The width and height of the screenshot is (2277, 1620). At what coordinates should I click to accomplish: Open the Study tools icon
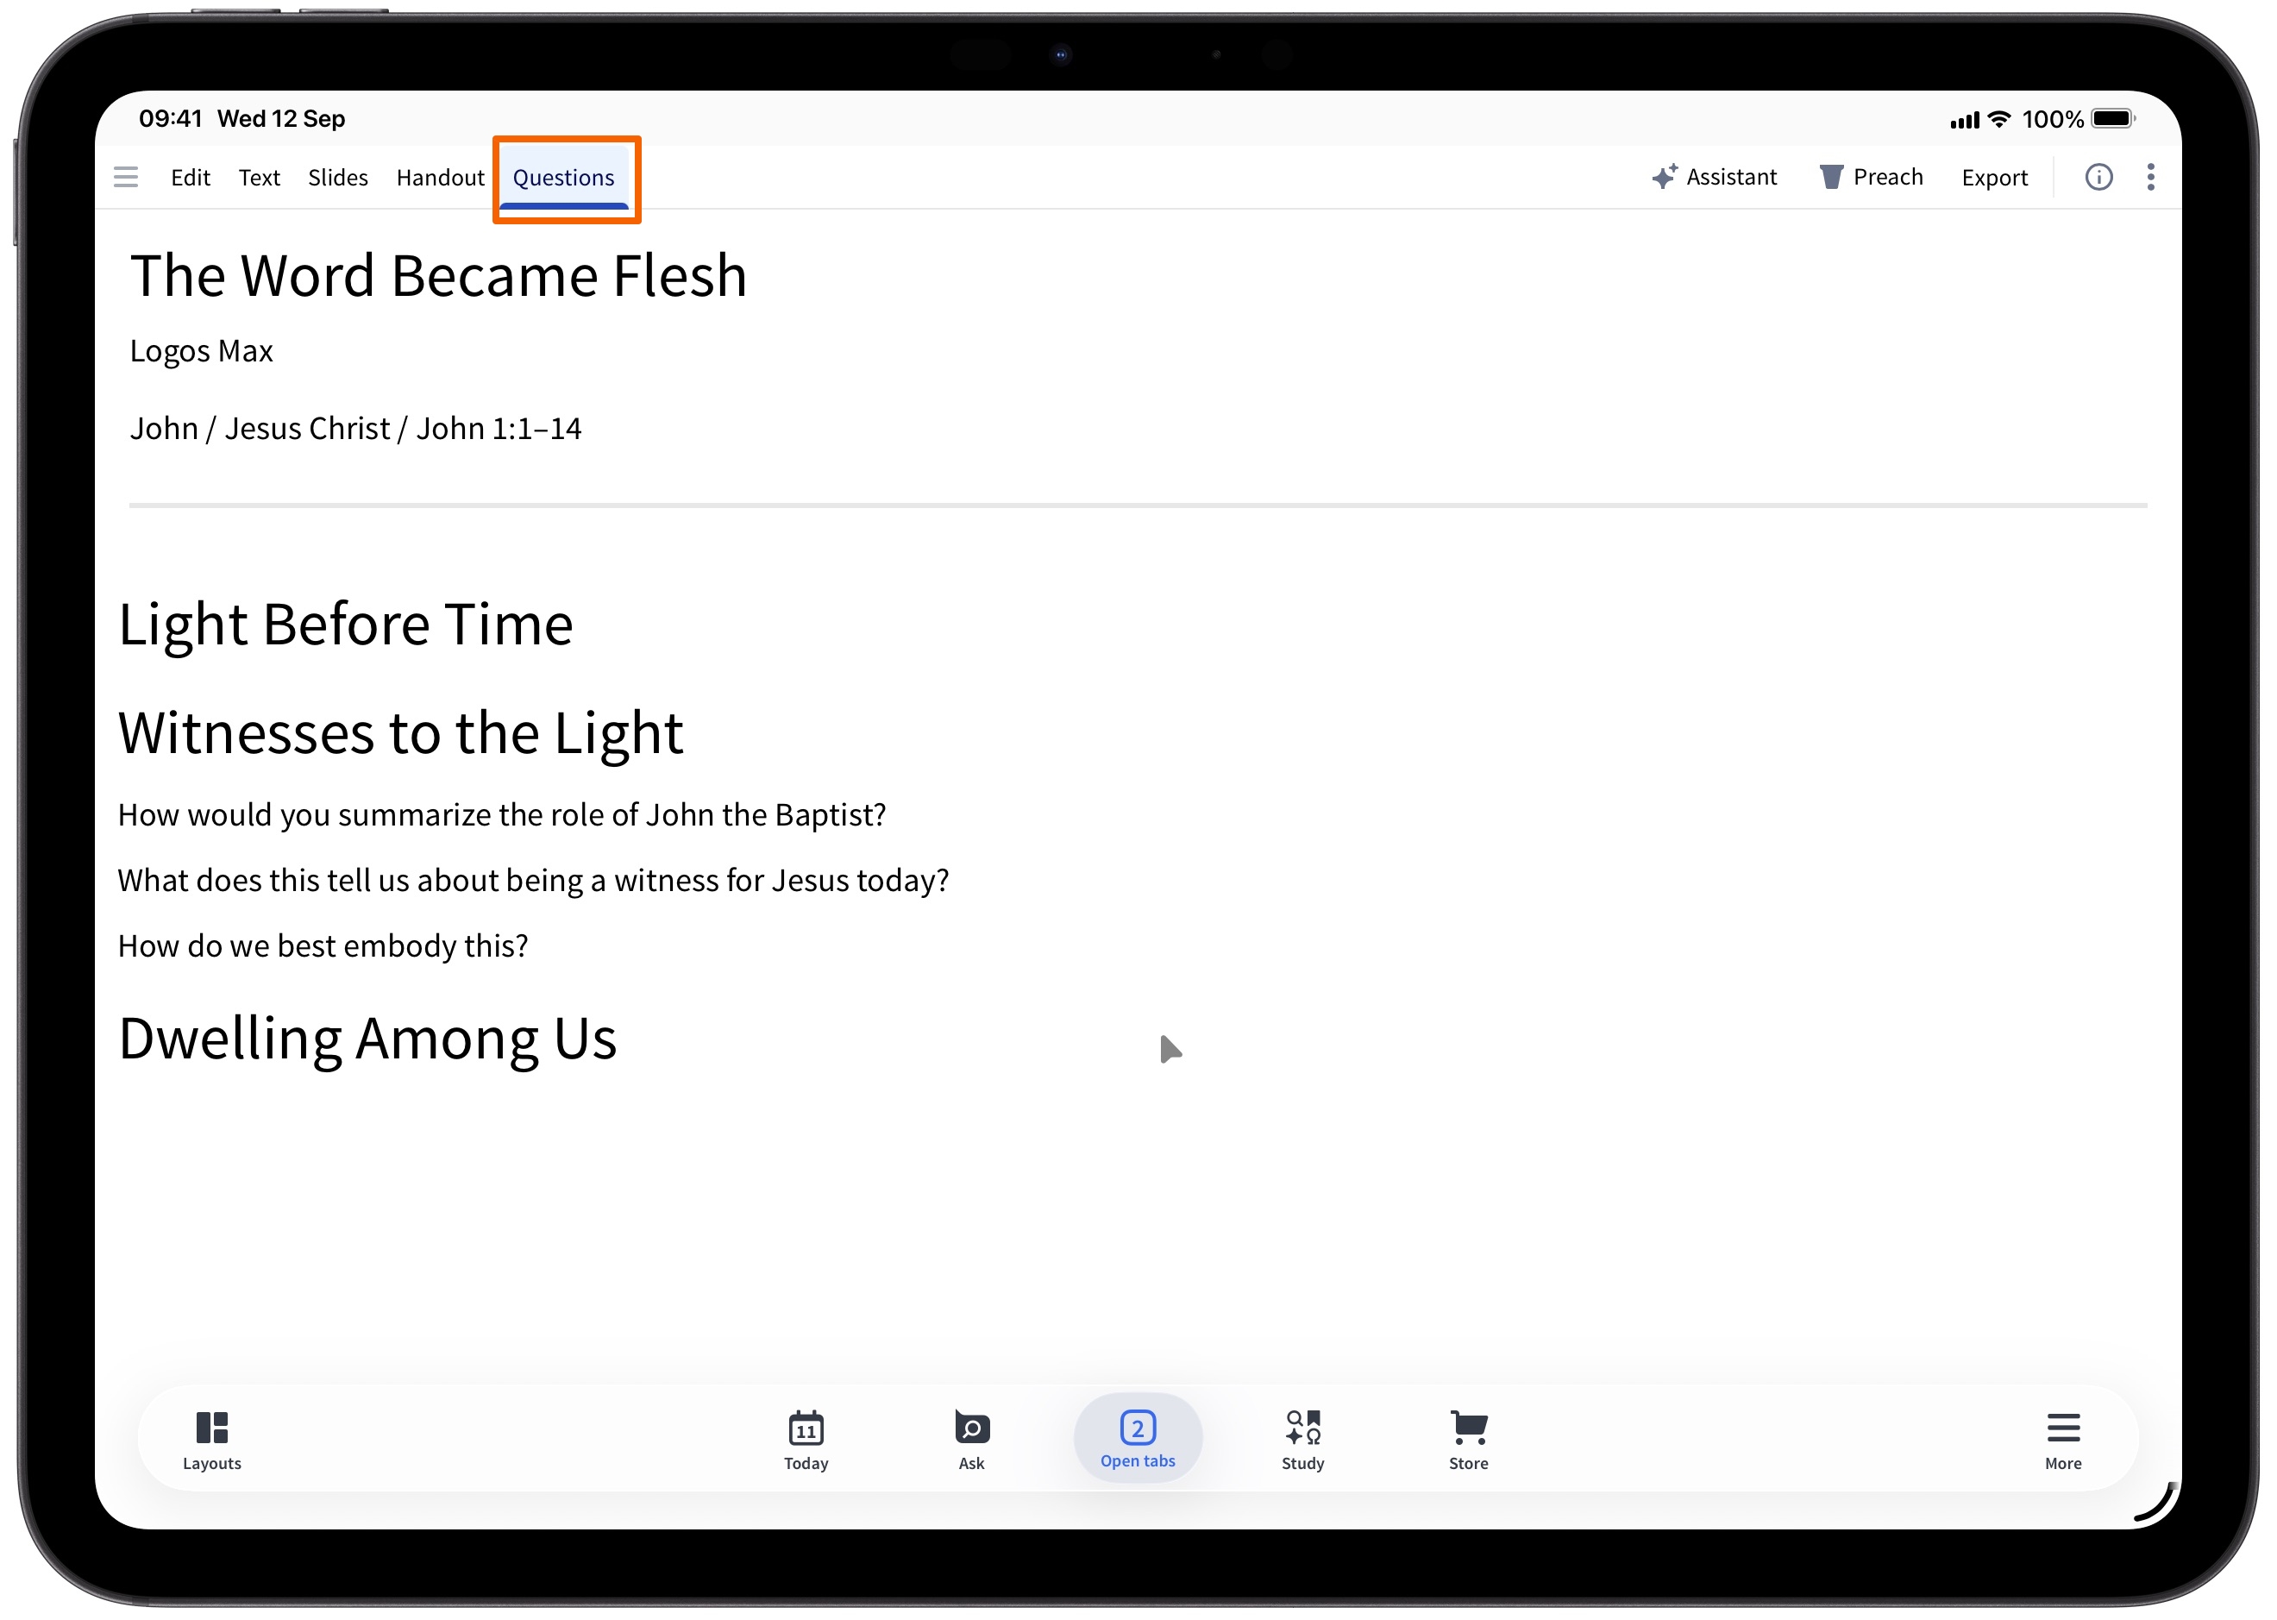1302,1441
